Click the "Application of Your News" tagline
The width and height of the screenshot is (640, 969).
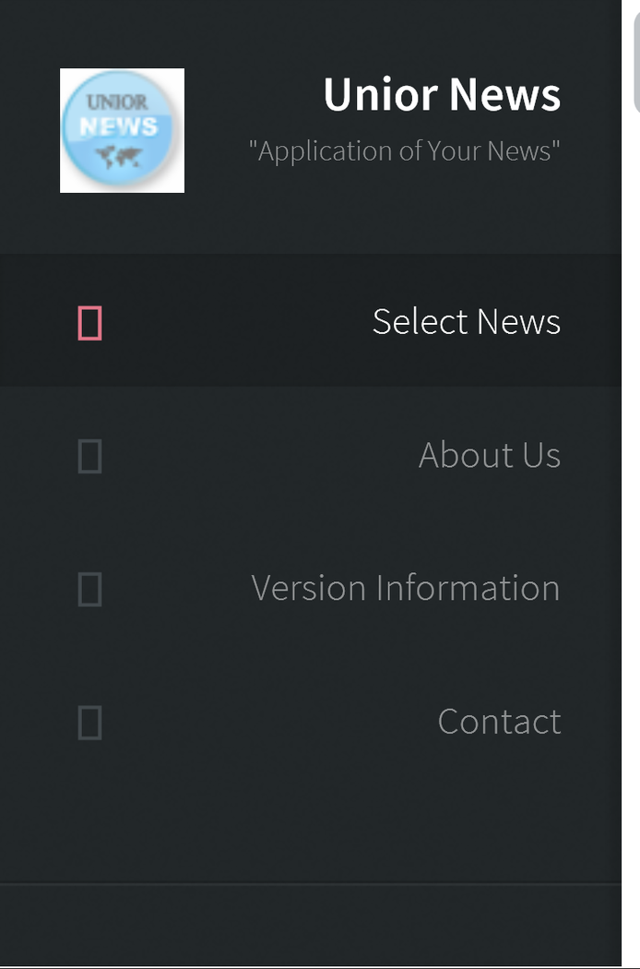[x=405, y=150]
